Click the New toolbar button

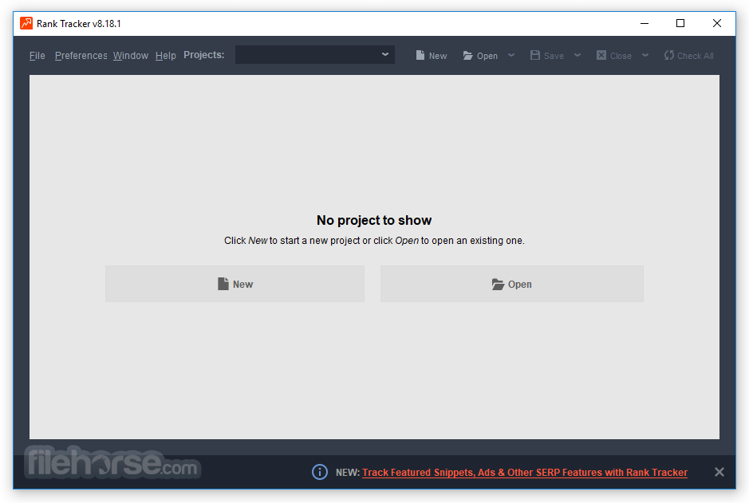click(x=432, y=55)
